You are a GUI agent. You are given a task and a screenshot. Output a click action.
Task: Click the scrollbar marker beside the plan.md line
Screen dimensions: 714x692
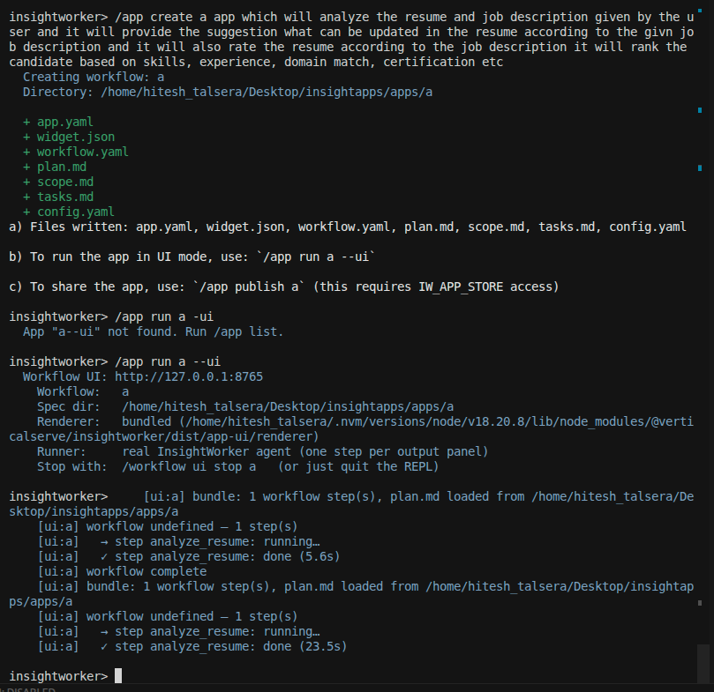pyautogui.click(x=700, y=168)
